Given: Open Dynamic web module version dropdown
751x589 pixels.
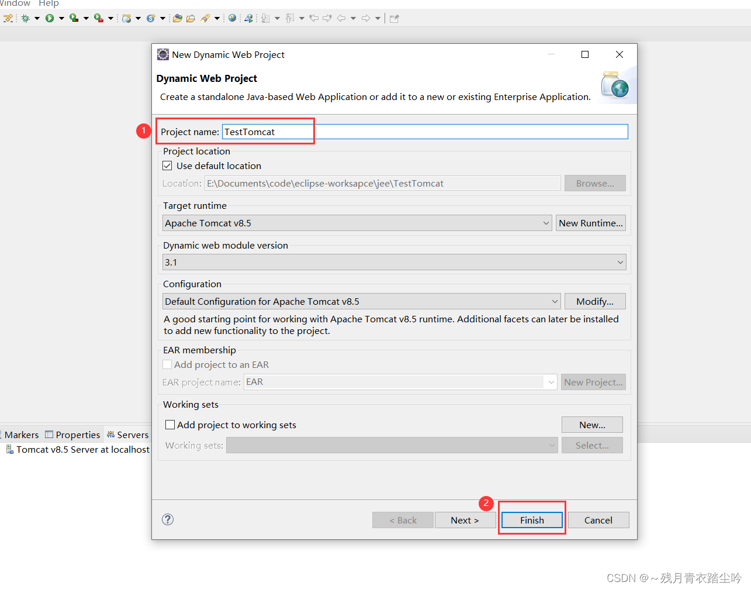Looking at the screenshot, I should pyautogui.click(x=394, y=262).
